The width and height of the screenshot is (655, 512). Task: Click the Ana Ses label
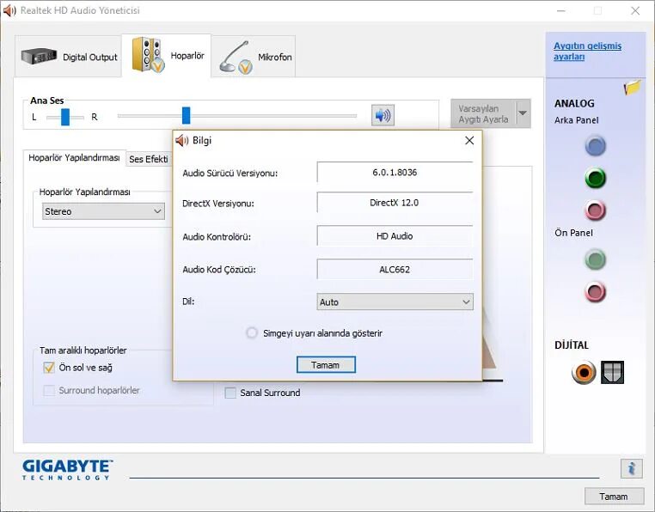pyautogui.click(x=47, y=101)
